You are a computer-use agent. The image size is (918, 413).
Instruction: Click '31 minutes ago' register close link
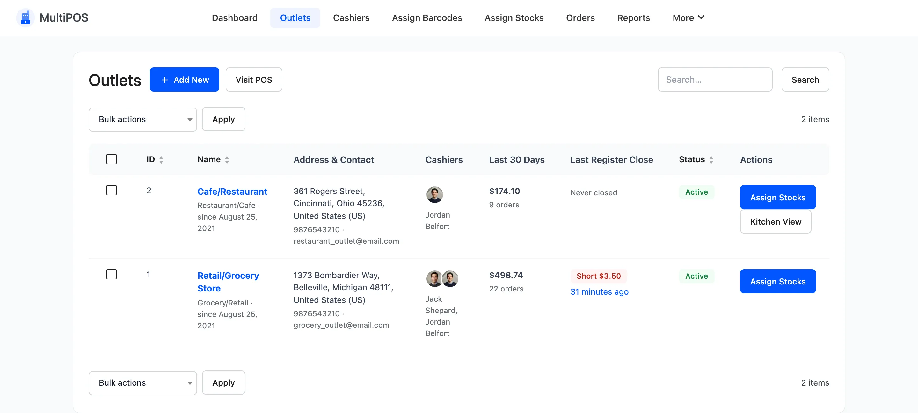point(599,292)
